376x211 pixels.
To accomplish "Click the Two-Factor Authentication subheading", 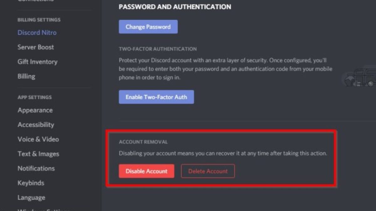I will point(158,49).
